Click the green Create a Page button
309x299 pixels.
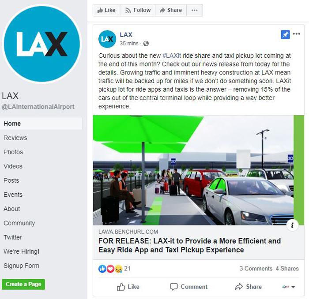(23, 284)
